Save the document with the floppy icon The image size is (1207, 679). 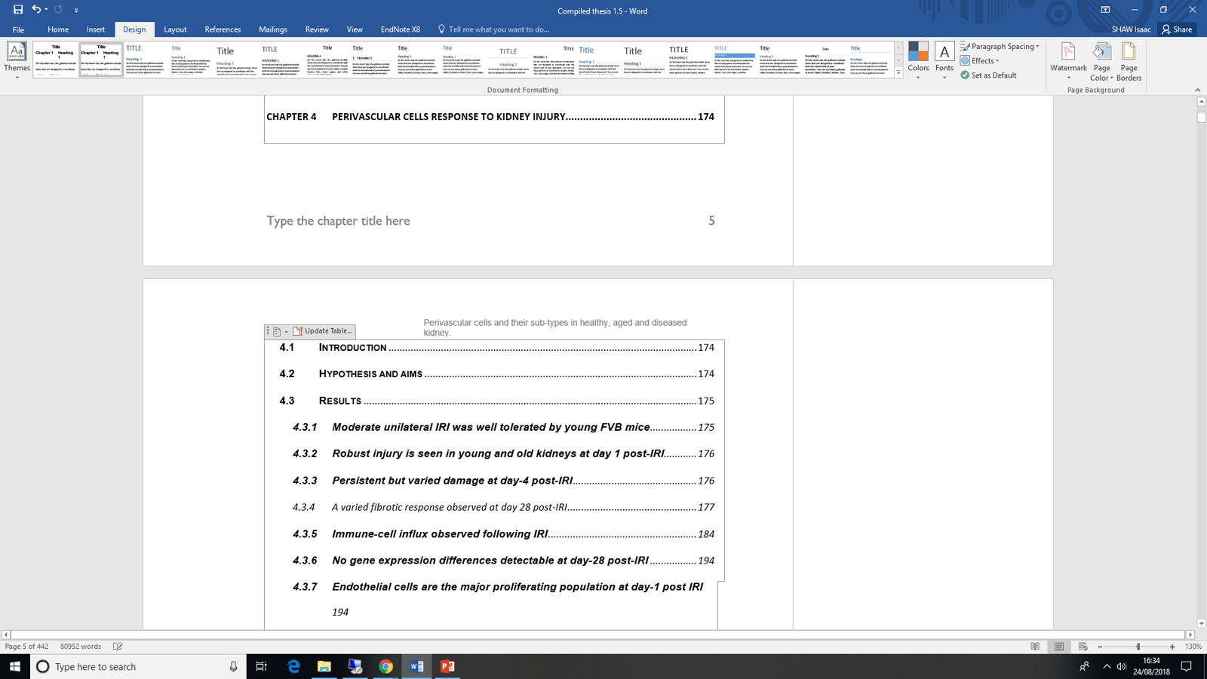click(18, 10)
